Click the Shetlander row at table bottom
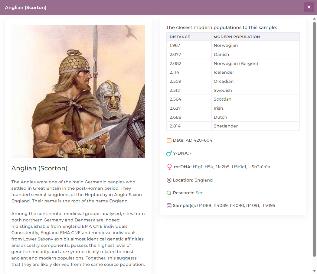The height and width of the screenshot is (274, 317). click(233, 126)
